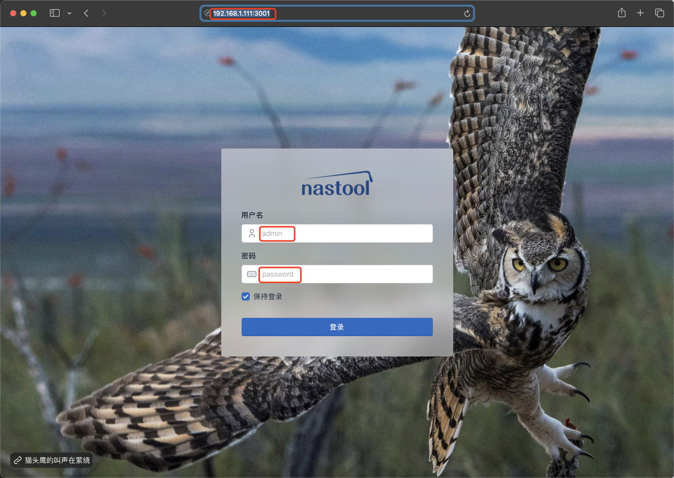This screenshot has width=674, height=478.
Task: Click the Safari sidebar toggle icon
Action: pos(55,13)
